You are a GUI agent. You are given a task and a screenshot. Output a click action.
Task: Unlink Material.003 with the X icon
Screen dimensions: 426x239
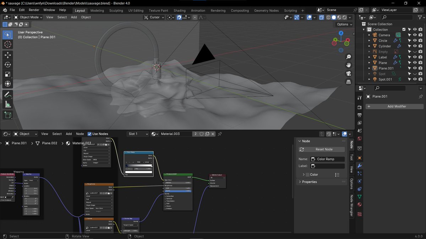213,134
